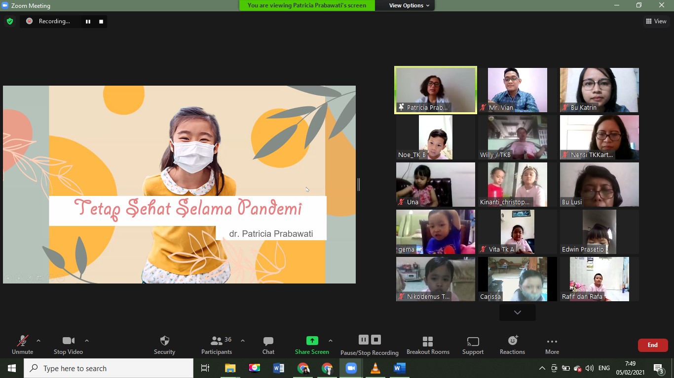Screen dimensions: 674x378
Task: Click the View layout button
Action: (656, 21)
